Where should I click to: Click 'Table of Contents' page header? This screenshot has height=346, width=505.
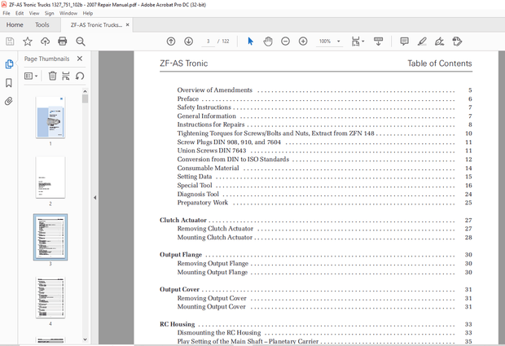[x=440, y=64]
